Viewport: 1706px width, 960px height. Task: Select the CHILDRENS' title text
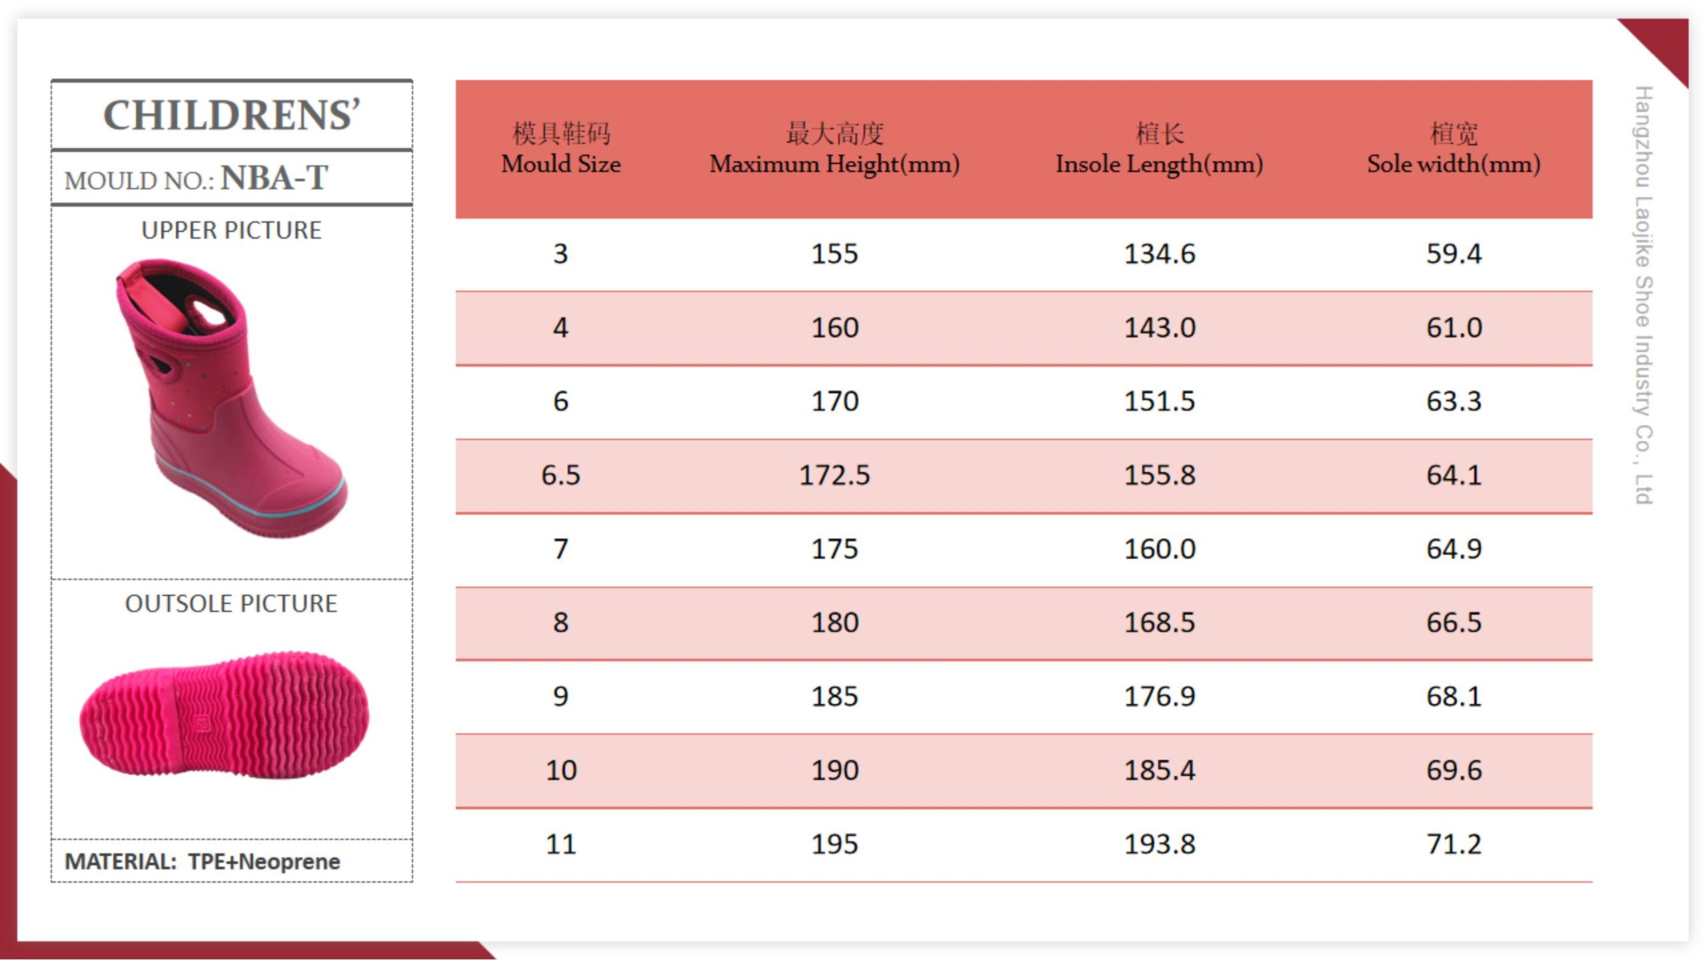232,115
